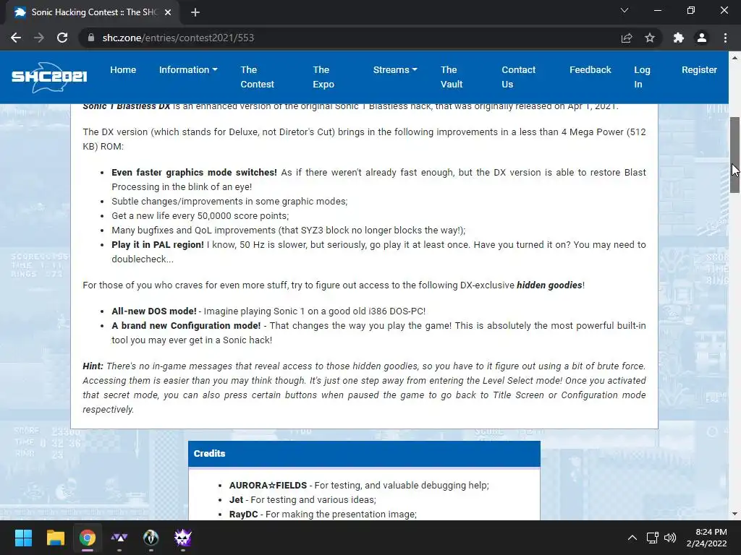Click the RayDC credit name
The width and height of the screenshot is (741, 555).
(243, 515)
